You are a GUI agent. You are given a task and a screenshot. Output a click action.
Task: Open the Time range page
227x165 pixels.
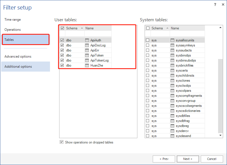13,20
